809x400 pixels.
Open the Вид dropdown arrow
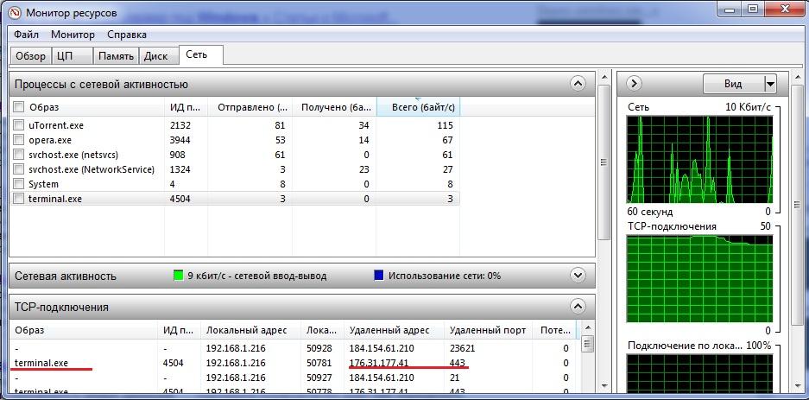point(770,84)
